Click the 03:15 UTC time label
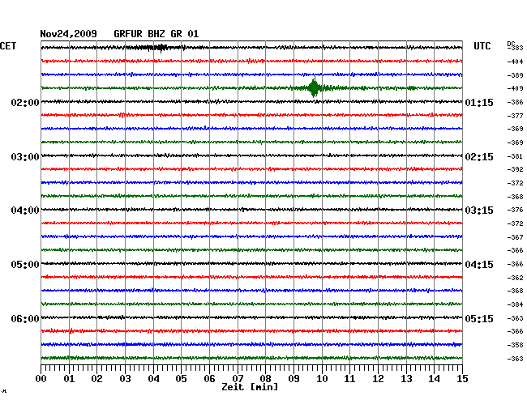 [x=479, y=211]
